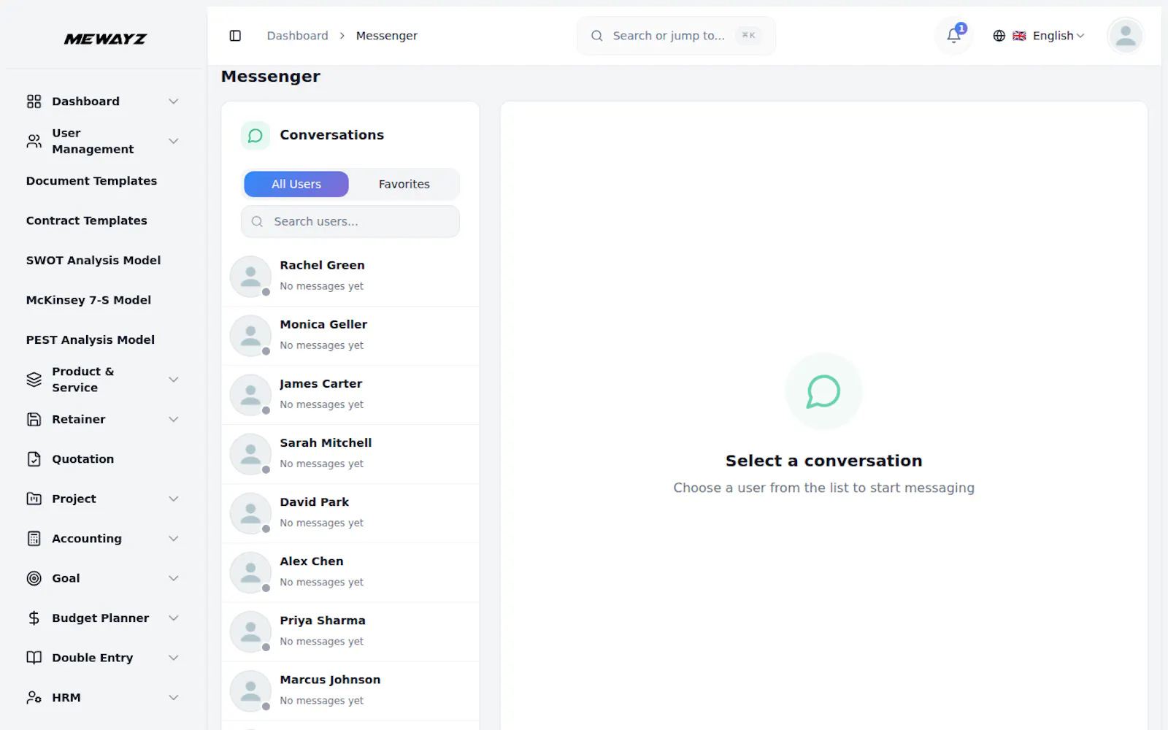Expand the User Management chevron
Screen dimensions: 1168x730
click(174, 141)
